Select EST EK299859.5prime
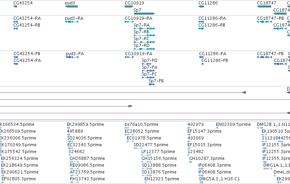 pos(85,124)
